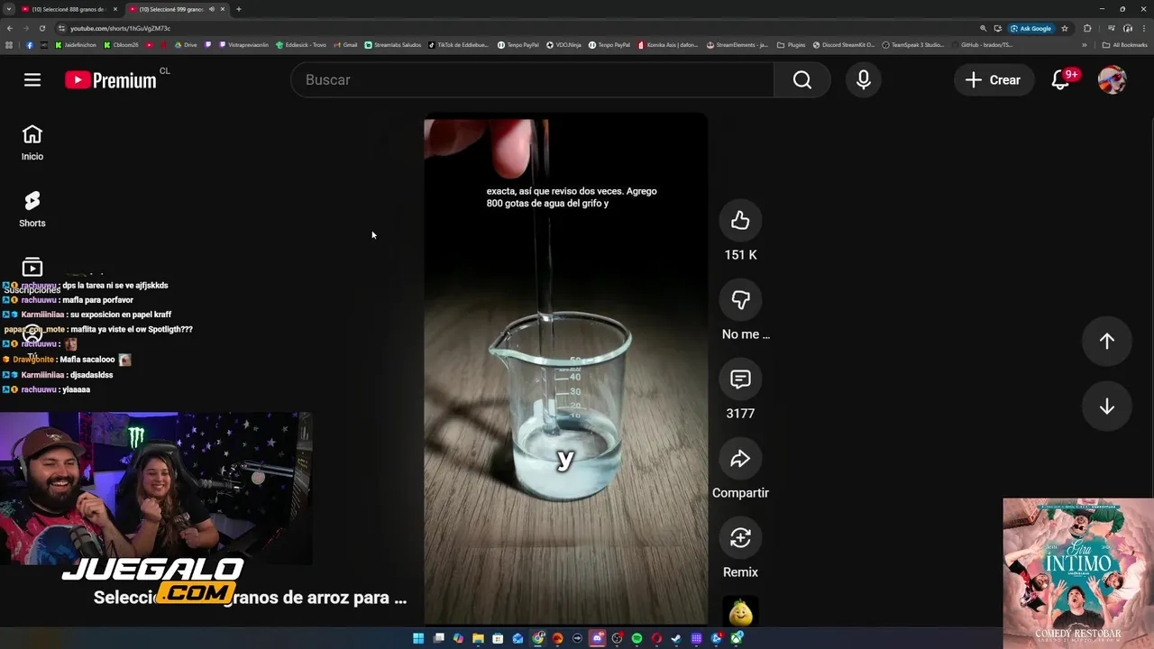The height and width of the screenshot is (649, 1154).
Task: Start voice search with the microphone
Action: coord(864,80)
